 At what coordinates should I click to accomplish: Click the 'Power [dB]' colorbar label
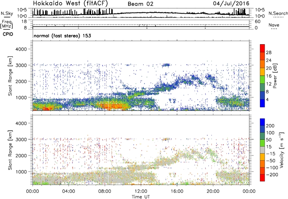click(x=275, y=76)
